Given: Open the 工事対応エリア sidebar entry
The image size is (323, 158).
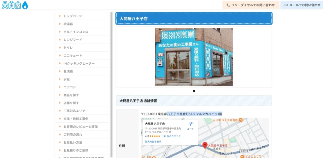Looking at the screenshot, I should [74, 111].
